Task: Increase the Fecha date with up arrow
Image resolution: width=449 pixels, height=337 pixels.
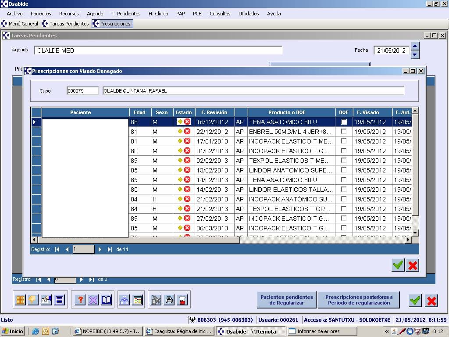Action: click(415, 46)
